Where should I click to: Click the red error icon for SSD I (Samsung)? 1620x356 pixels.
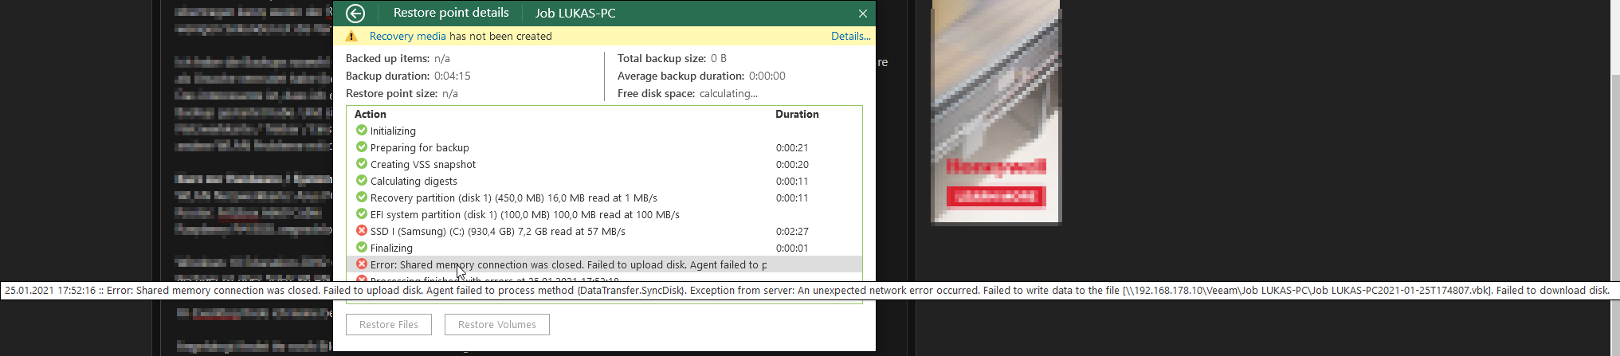(362, 230)
